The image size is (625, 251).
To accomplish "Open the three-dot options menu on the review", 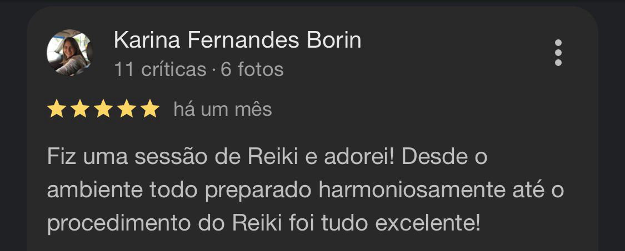I will point(558,53).
